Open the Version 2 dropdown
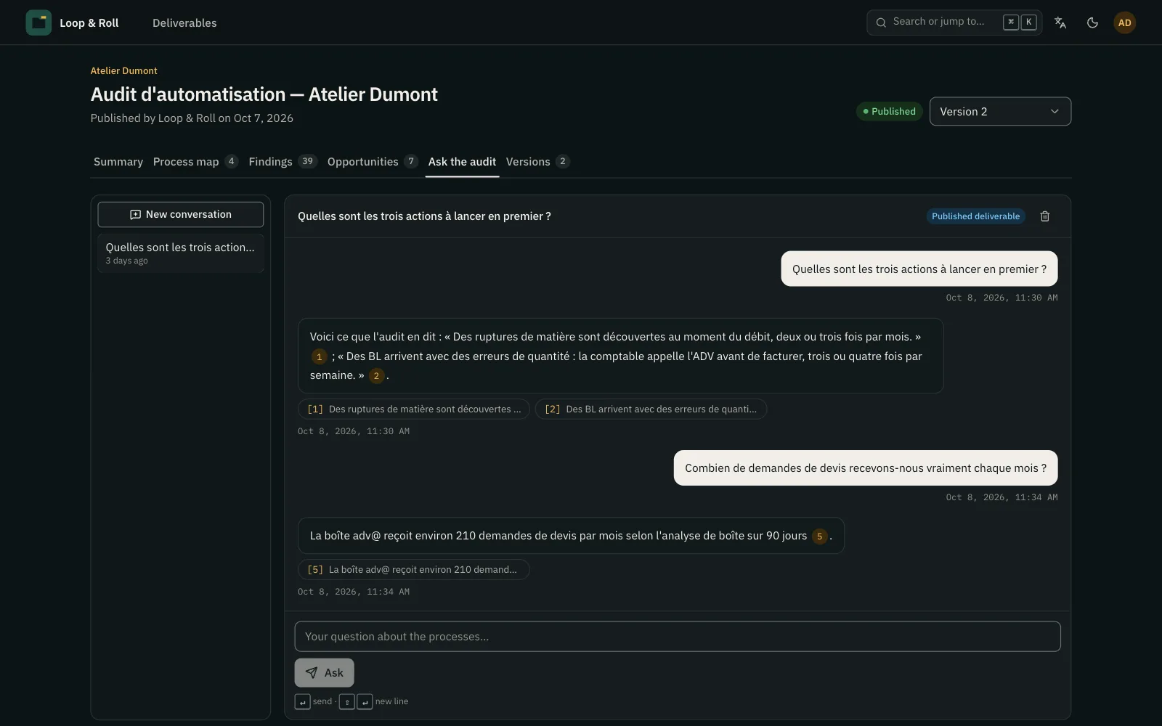This screenshot has width=1162, height=726. click(1000, 111)
